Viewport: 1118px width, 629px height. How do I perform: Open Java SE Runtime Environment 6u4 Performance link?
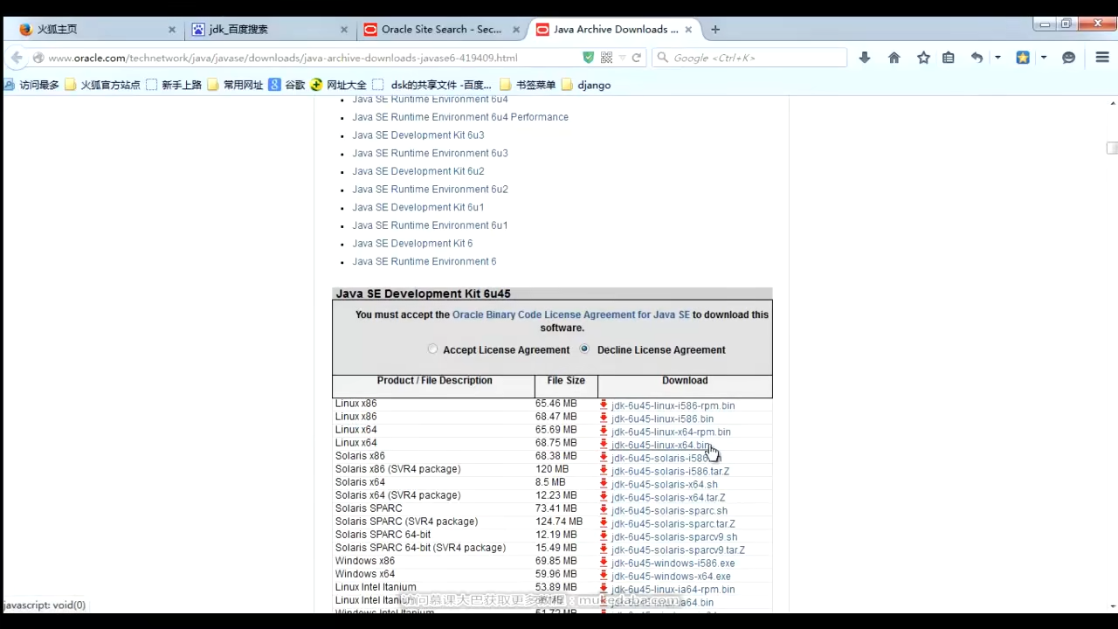tap(460, 117)
